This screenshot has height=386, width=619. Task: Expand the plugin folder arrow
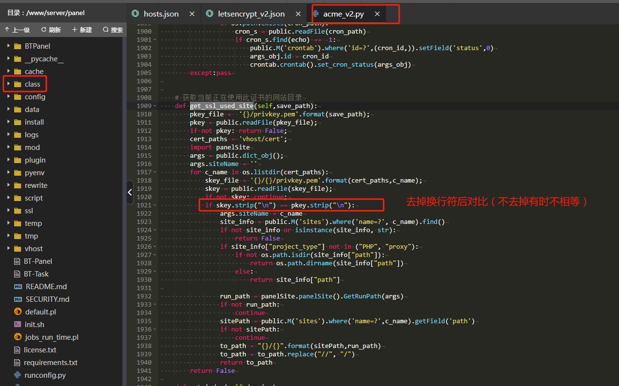[8, 160]
